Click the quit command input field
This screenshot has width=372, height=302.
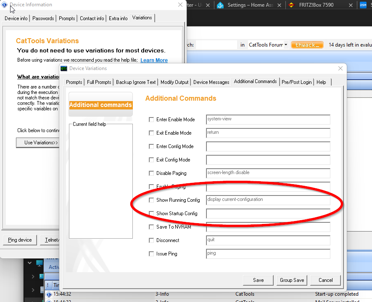pyautogui.click(x=268, y=240)
